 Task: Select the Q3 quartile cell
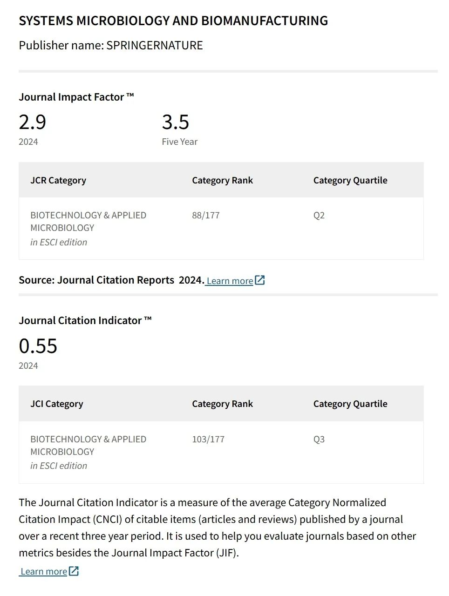coord(319,439)
